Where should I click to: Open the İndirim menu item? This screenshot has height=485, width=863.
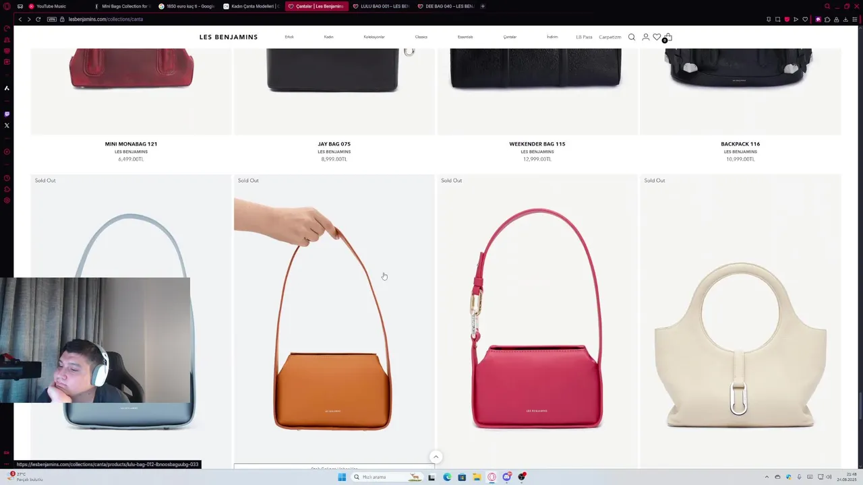tap(552, 37)
